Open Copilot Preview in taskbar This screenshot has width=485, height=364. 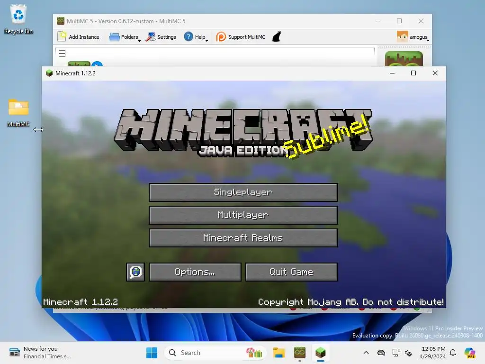(470, 353)
